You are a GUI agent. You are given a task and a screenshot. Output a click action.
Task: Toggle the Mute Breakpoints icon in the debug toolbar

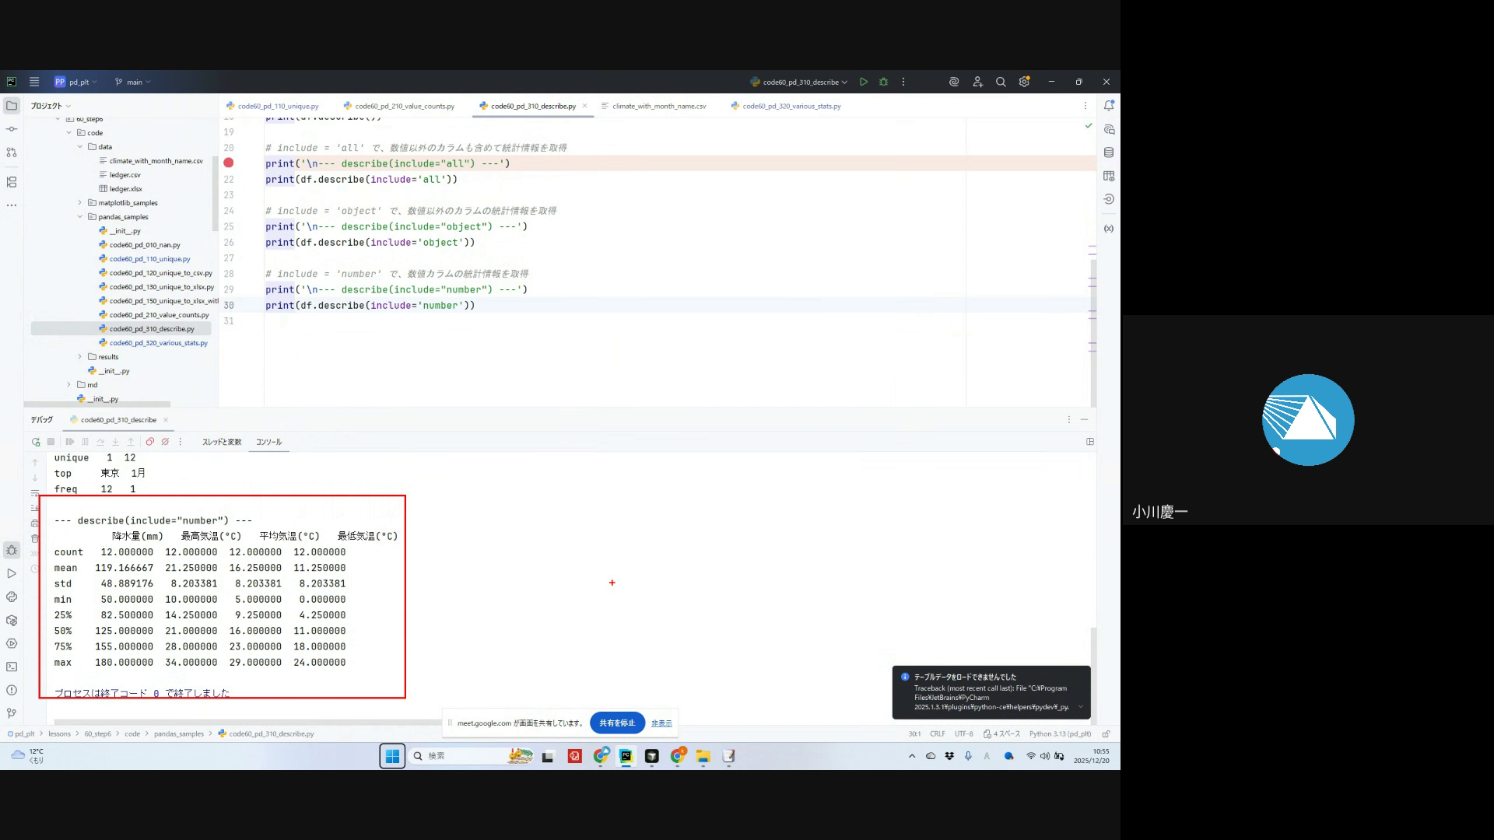(x=165, y=442)
